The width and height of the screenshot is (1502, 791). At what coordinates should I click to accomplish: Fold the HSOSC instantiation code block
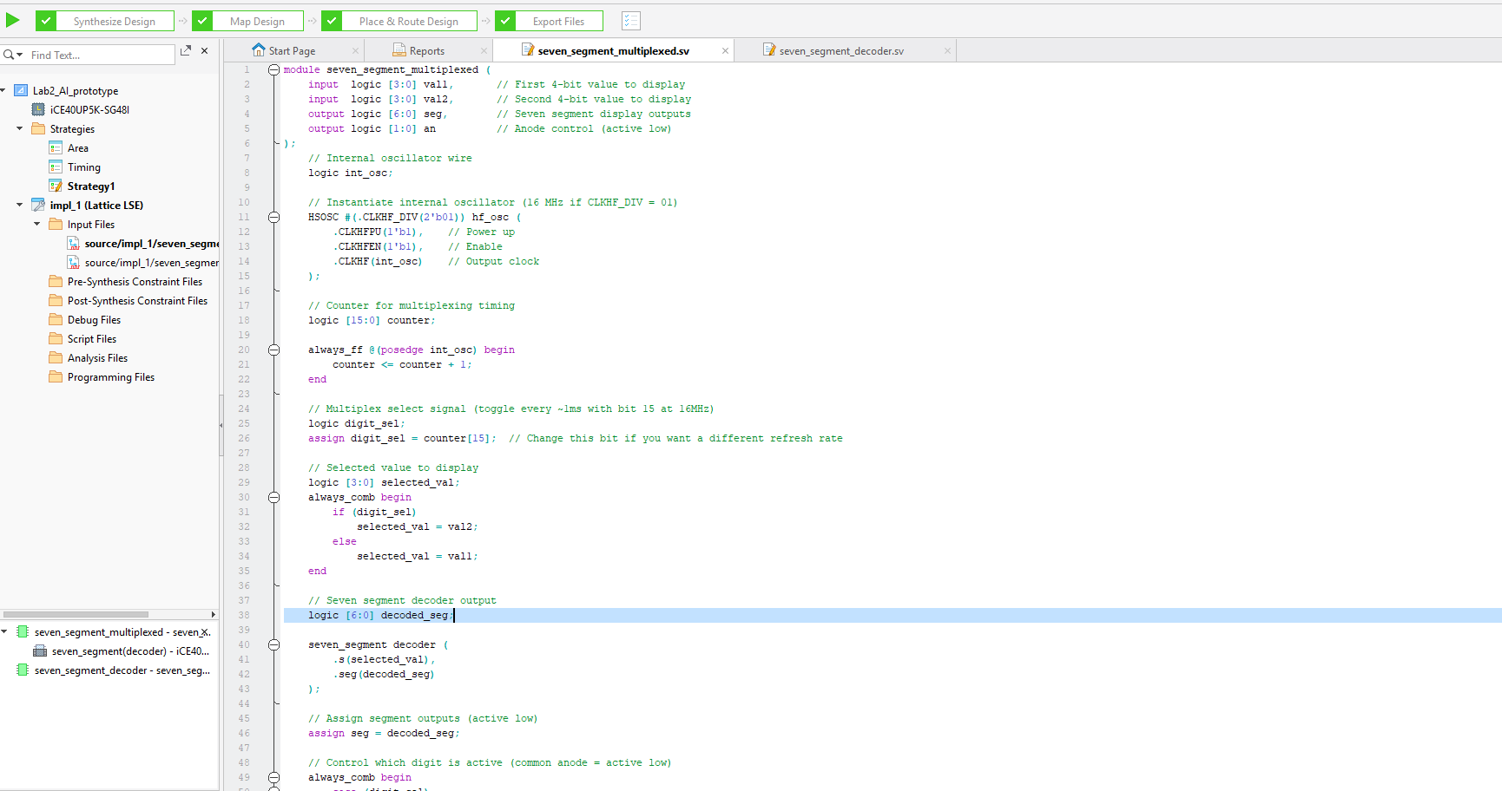click(273, 217)
